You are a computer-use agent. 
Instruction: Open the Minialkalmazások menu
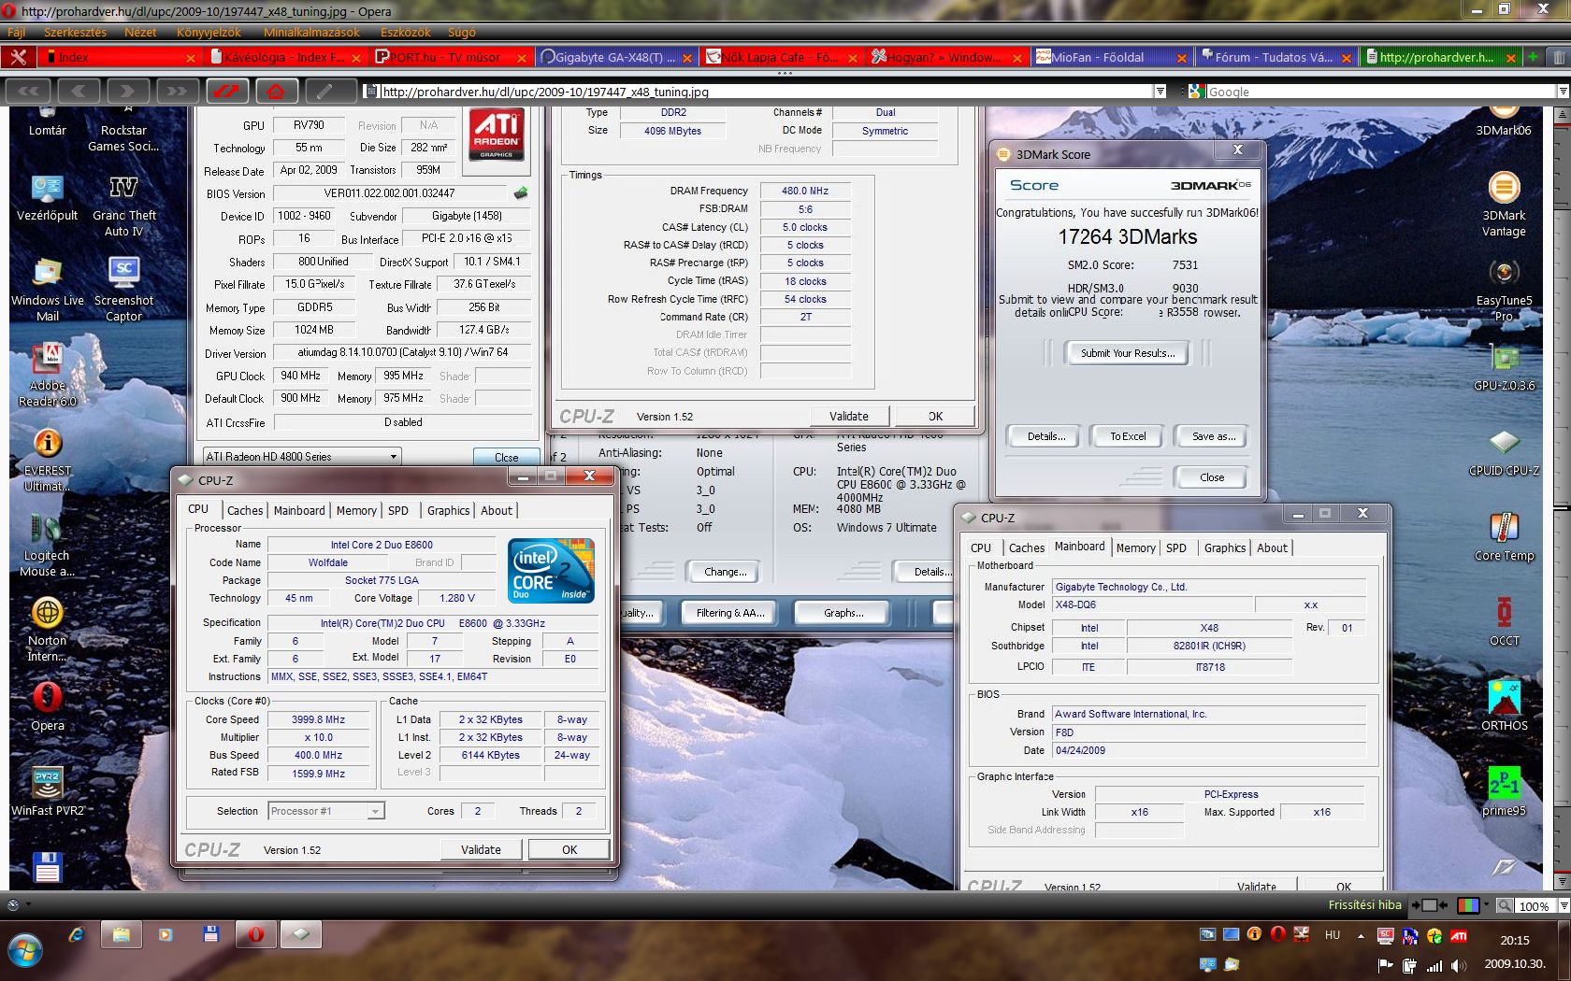[310, 32]
